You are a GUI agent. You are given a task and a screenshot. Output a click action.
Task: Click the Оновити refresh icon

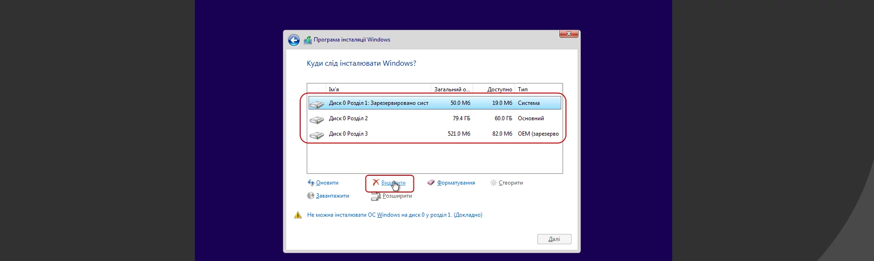(x=311, y=183)
